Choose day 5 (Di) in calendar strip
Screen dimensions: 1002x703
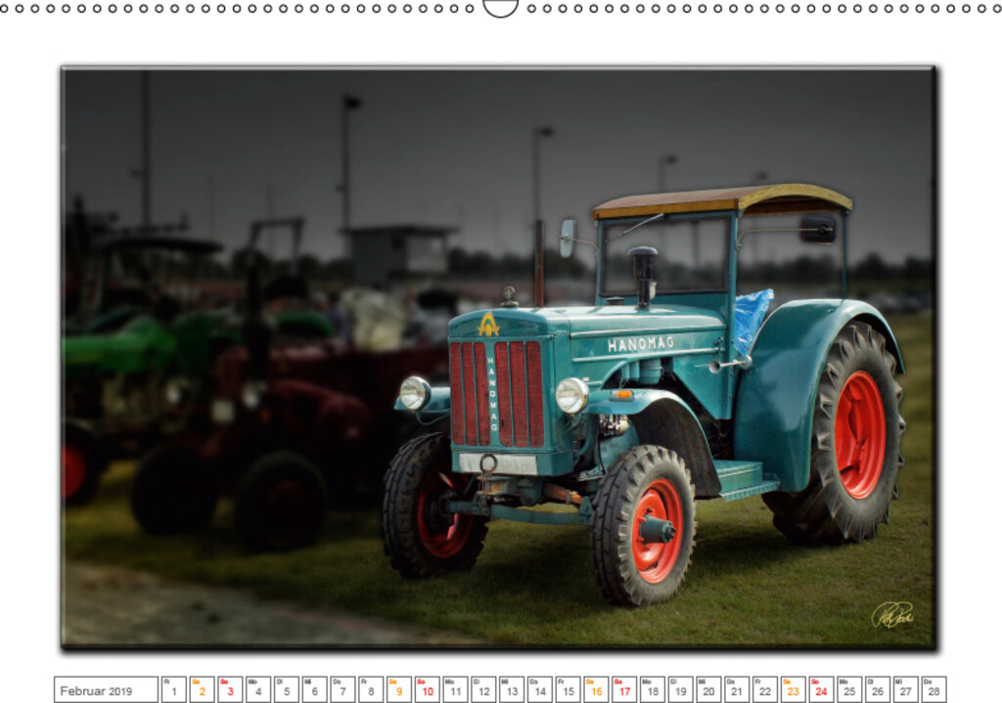[x=287, y=690]
